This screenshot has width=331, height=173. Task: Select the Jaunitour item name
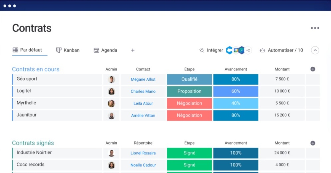(26, 115)
